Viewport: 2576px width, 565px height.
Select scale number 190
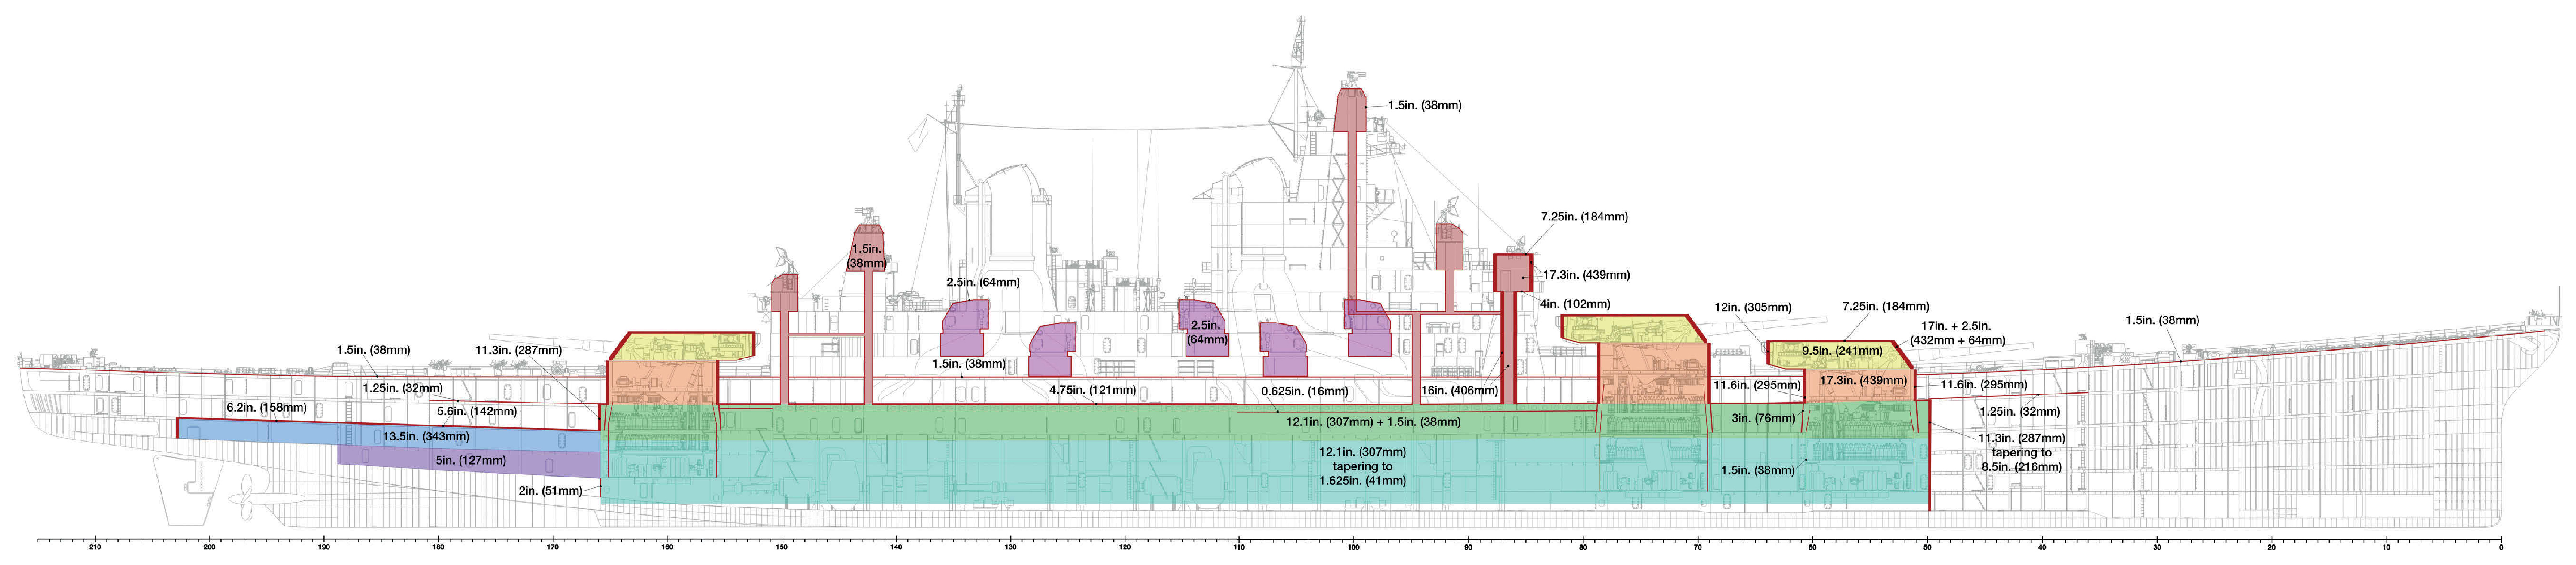(324, 547)
